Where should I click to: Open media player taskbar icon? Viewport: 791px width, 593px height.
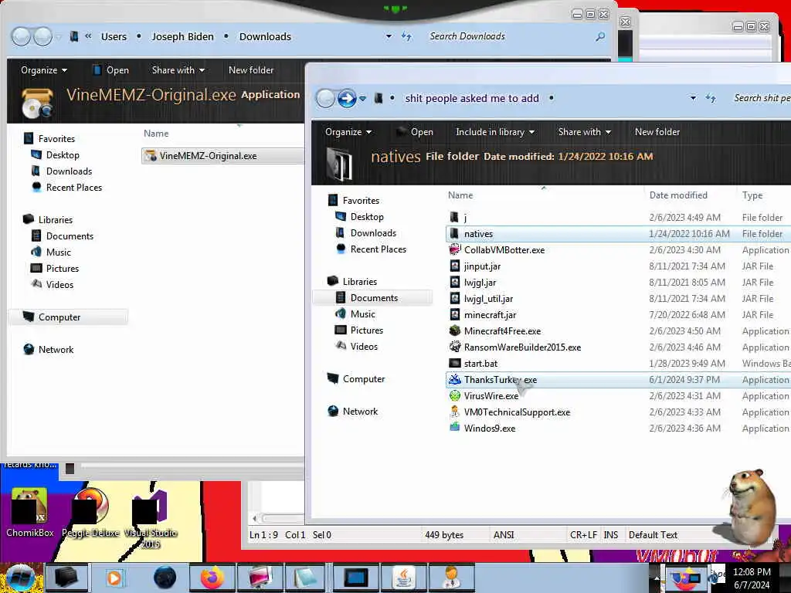114,578
